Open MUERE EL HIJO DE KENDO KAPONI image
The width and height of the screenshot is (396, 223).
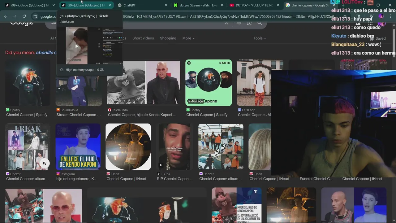pyautogui.click(x=237, y=205)
